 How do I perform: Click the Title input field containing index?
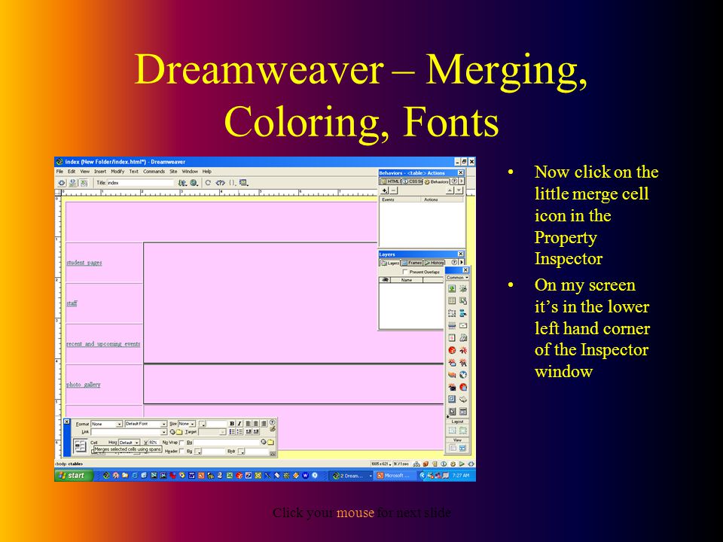pos(140,183)
